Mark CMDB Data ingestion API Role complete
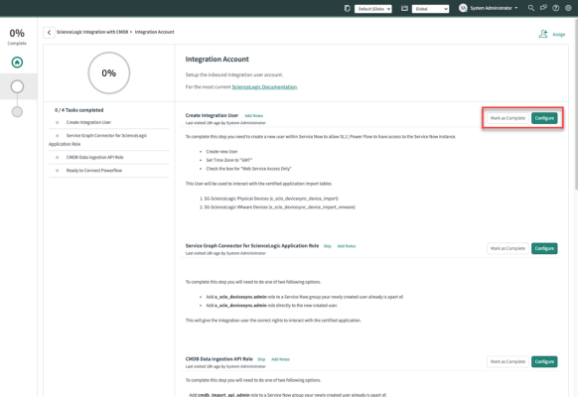This screenshot has width=578, height=397. (507, 361)
